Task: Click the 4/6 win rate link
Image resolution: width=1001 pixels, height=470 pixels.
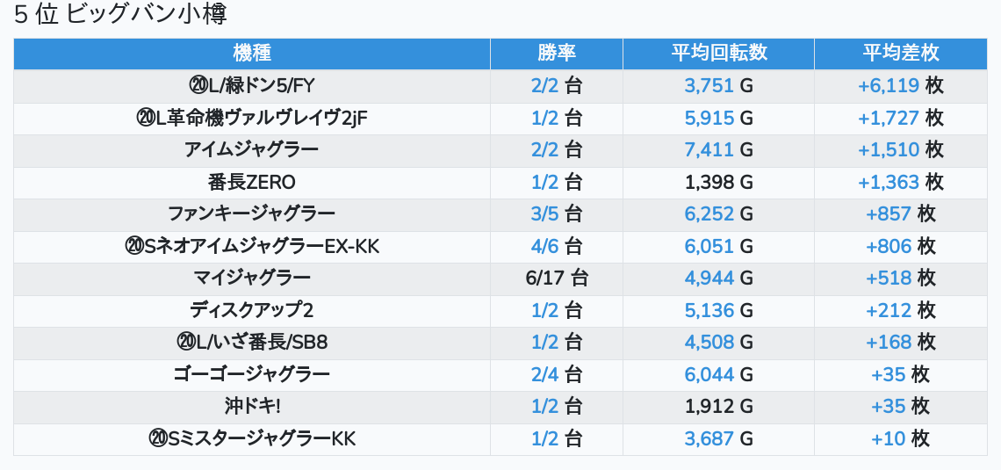Action: pyautogui.click(x=544, y=247)
